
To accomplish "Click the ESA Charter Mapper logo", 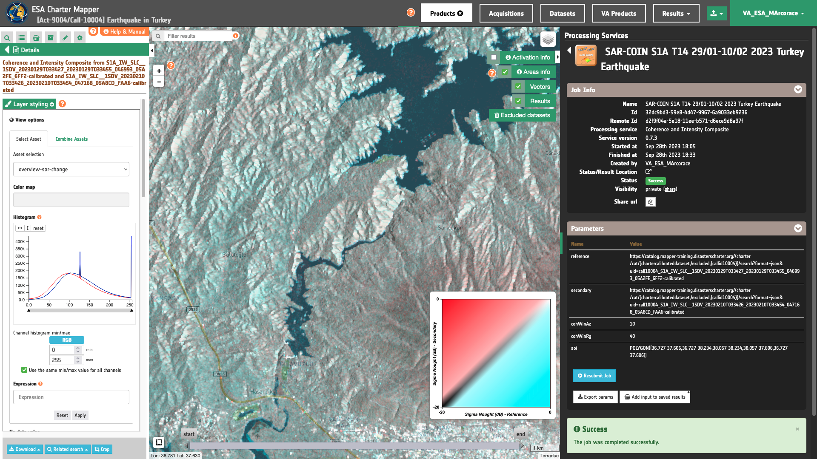I will tap(17, 13).
